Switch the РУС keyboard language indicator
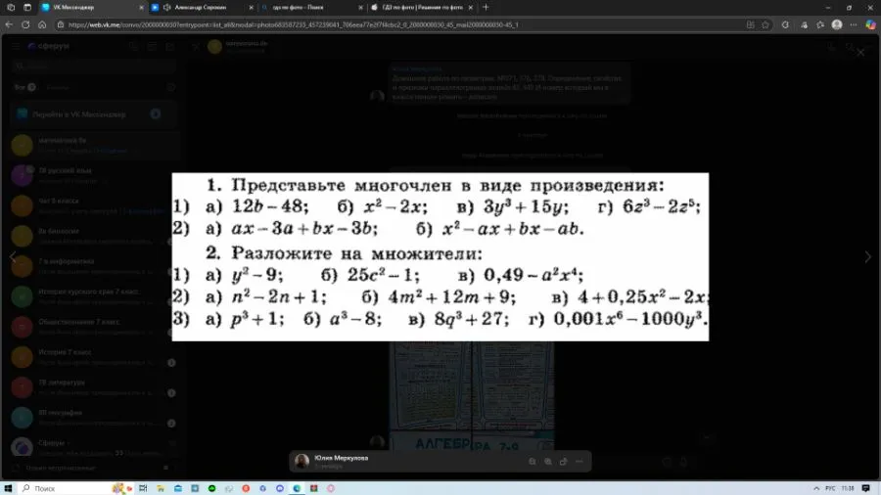 (830, 488)
